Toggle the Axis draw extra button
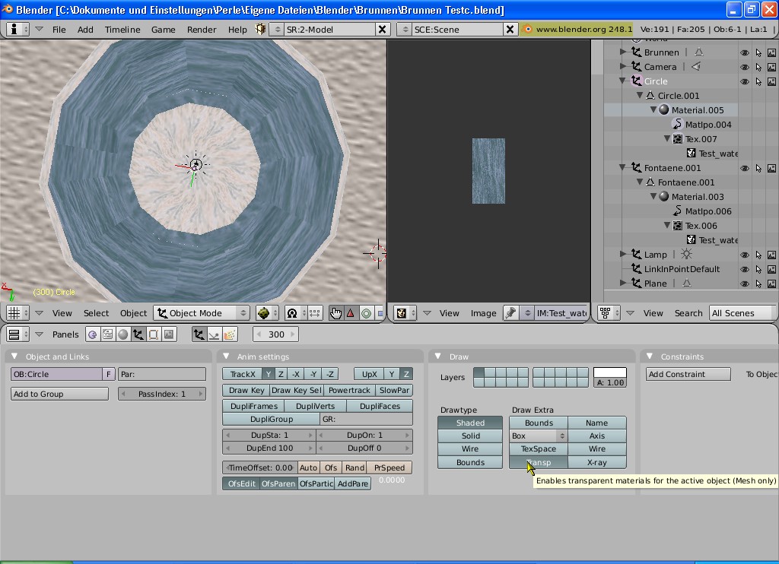Screen dimensions: 779x564 pos(596,436)
